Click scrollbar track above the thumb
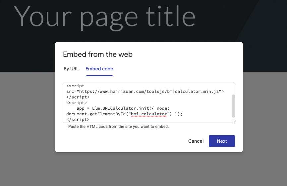The height and width of the screenshot is (186, 287). click(x=233, y=89)
